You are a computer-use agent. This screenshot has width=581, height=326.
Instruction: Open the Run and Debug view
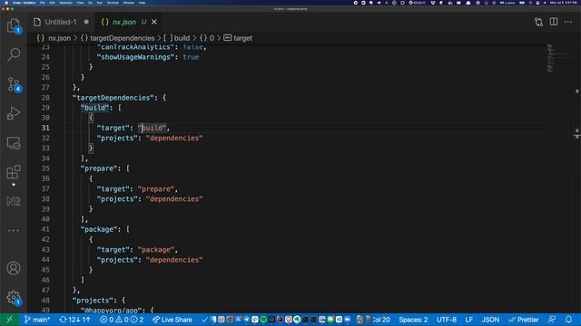14,113
